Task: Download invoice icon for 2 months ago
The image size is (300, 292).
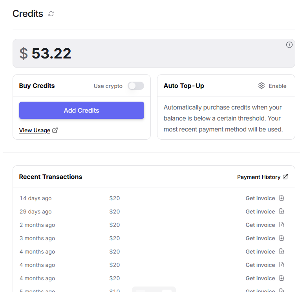Action: click(x=282, y=224)
